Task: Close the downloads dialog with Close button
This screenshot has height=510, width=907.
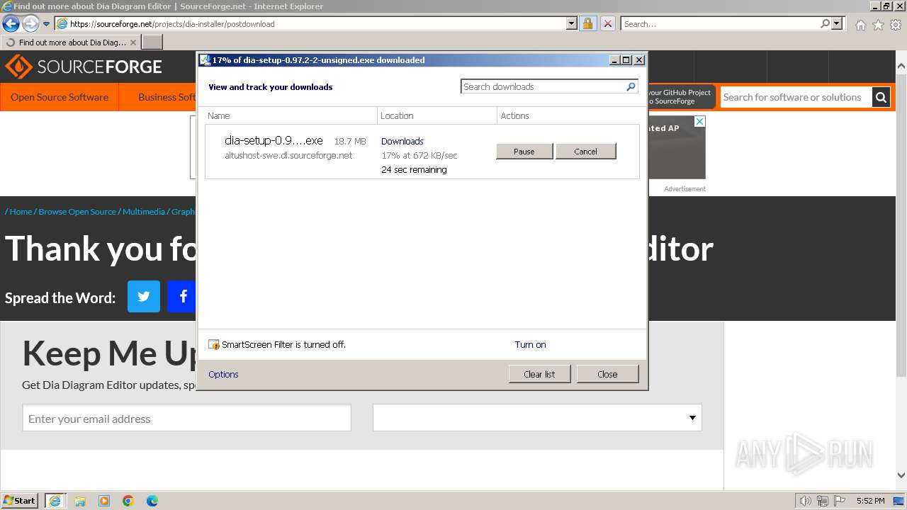Action: (607, 374)
